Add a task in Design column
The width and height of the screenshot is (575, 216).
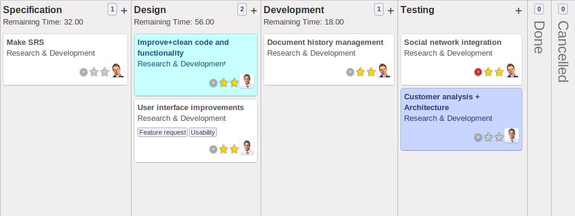[254, 11]
